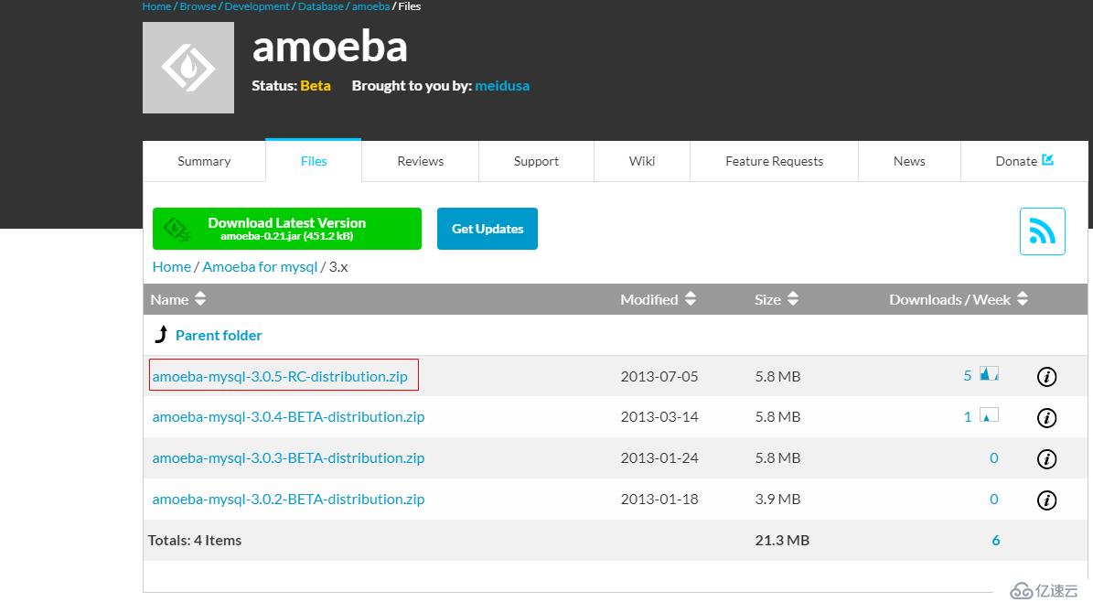This screenshot has height=602, width=1093.
Task: Sort files by Name column arrows
Action: pyautogui.click(x=200, y=299)
